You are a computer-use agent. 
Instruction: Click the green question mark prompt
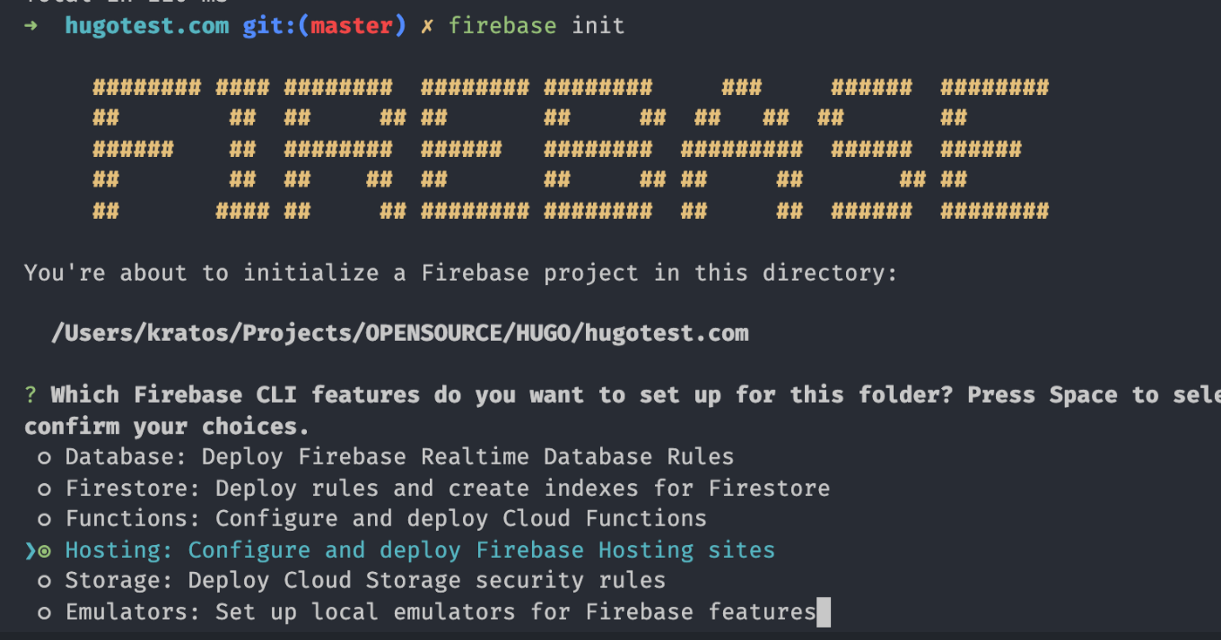[31, 395]
